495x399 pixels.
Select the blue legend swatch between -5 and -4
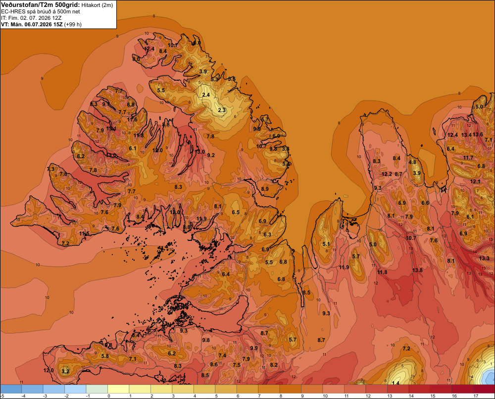[x=11, y=389]
